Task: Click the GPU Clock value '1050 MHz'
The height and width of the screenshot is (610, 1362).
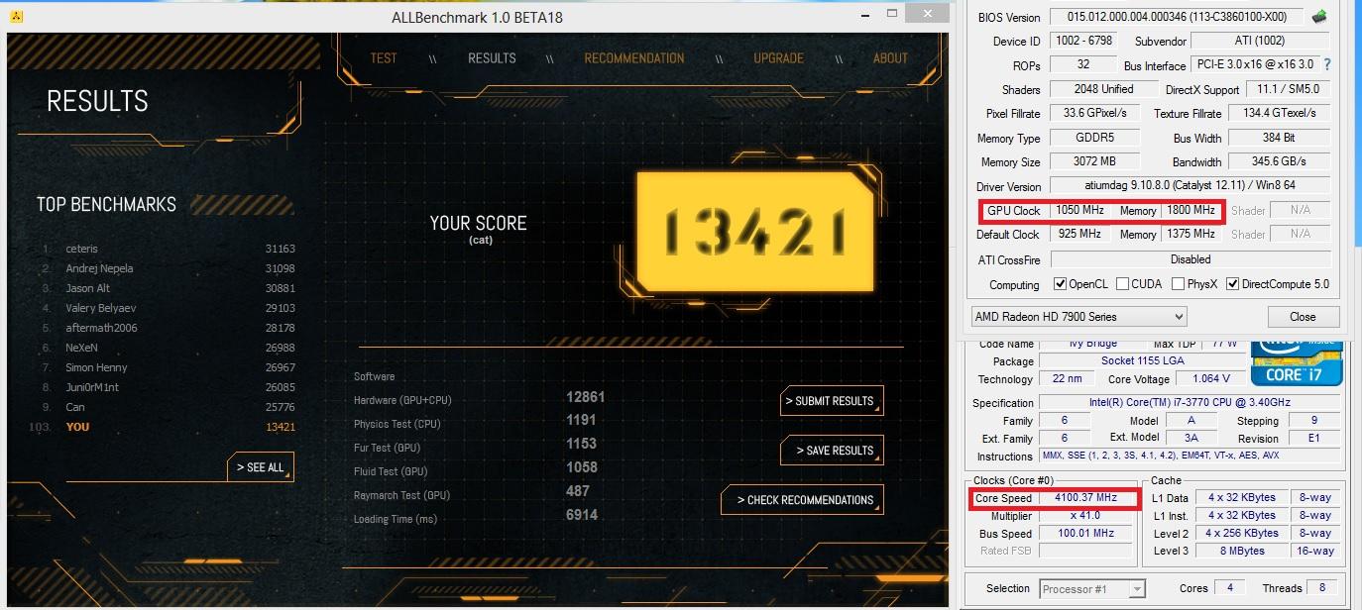Action: coord(1079,210)
